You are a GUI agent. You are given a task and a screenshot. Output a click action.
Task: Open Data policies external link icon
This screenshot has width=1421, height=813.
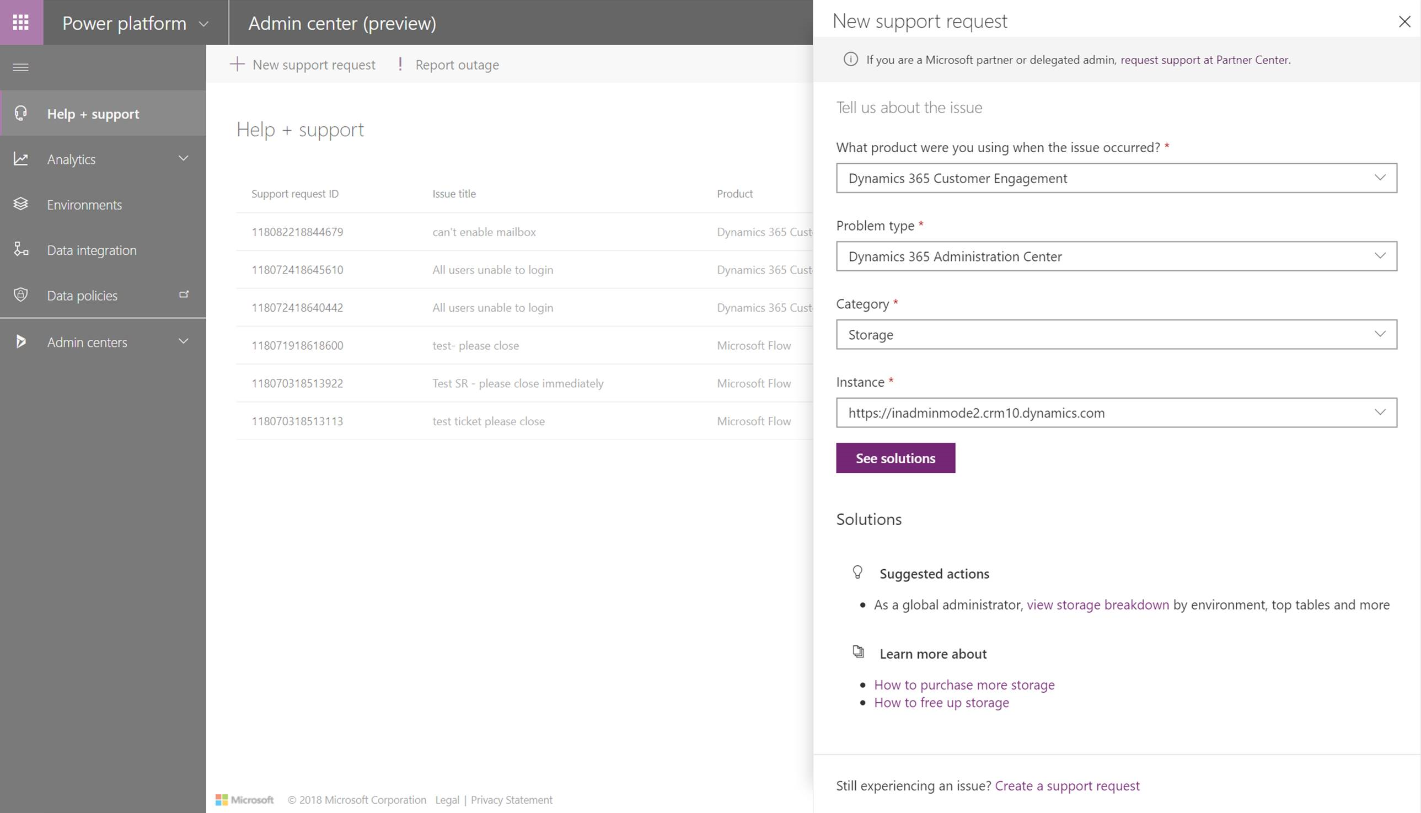click(184, 295)
